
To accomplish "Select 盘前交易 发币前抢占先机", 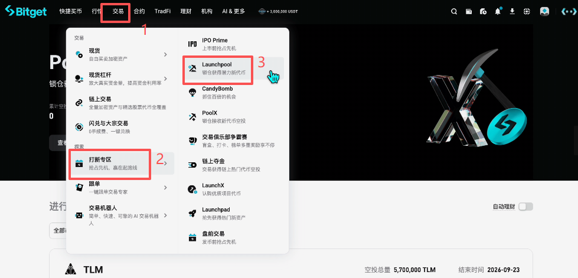I will (x=233, y=237).
